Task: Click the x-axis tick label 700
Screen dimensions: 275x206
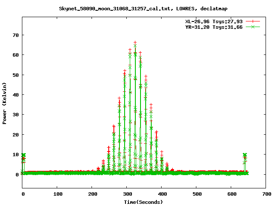Action: [x=266, y=194]
